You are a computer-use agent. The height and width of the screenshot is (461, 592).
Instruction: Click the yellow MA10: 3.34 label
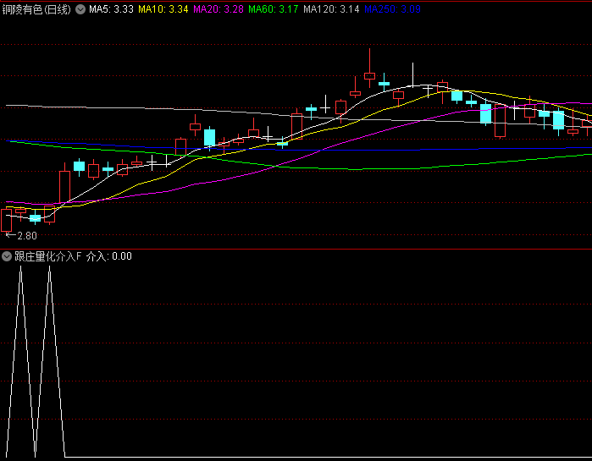163,9
